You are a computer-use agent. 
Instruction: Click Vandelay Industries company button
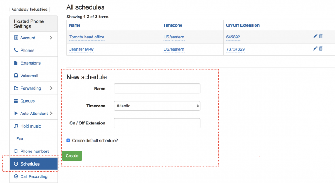[30, 10]
